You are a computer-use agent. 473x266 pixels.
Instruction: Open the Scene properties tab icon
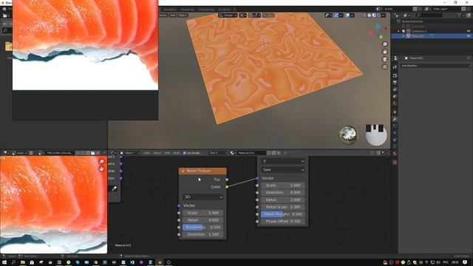(395, 96)
